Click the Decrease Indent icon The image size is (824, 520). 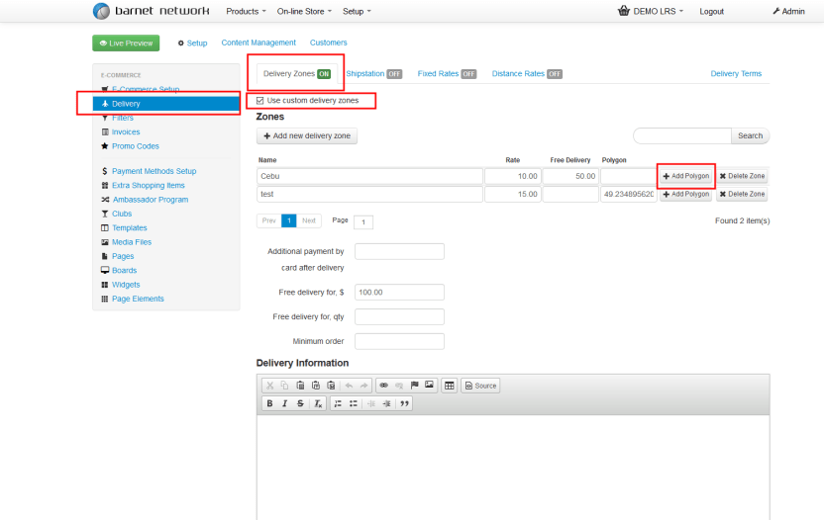(371, 403)
